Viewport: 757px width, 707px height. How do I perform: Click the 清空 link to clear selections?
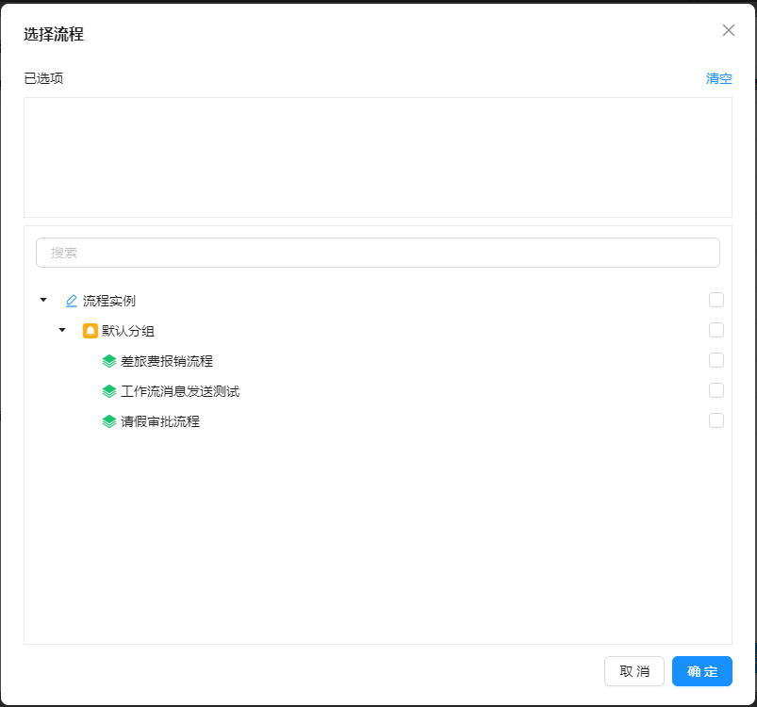point(718,78)
